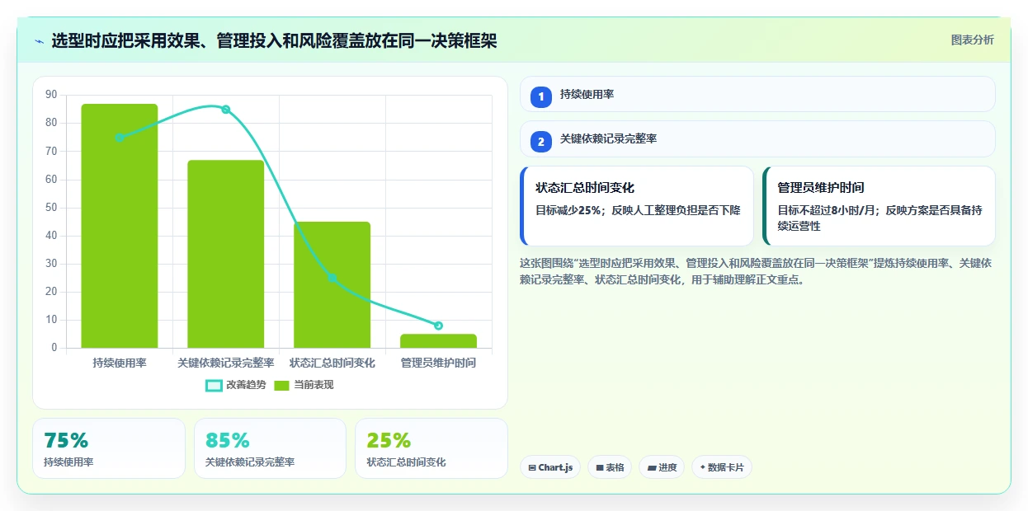The image size is (1028, 511).
Task: Click the icon inside Chart.js tag
Action: [x=532, y=468]
